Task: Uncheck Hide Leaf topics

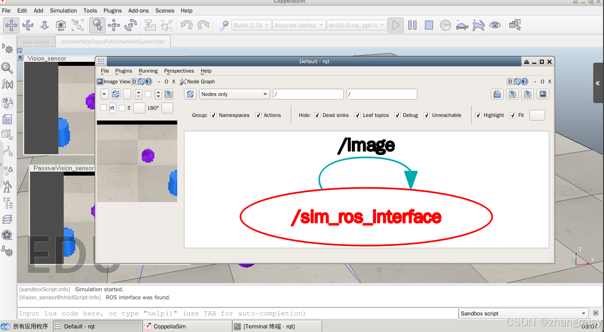Action: coord(358,115)
